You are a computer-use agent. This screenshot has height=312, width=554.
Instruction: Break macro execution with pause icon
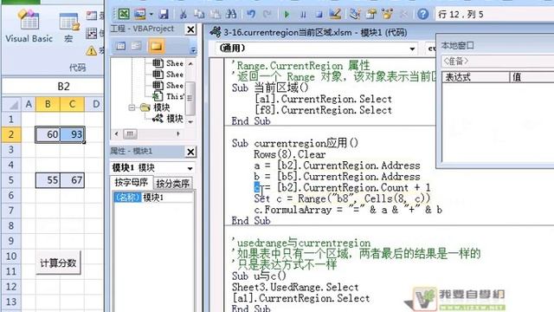point(303,15)
